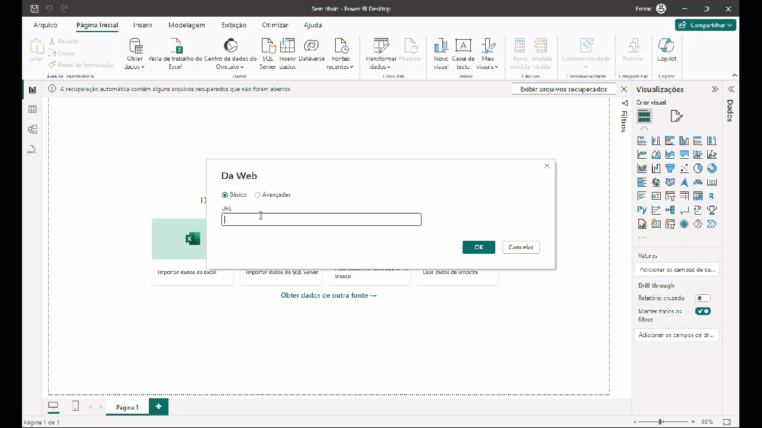Switch to the Inserir ribbon tab
This screenshot has height=428, width=762.
[143, 25]
